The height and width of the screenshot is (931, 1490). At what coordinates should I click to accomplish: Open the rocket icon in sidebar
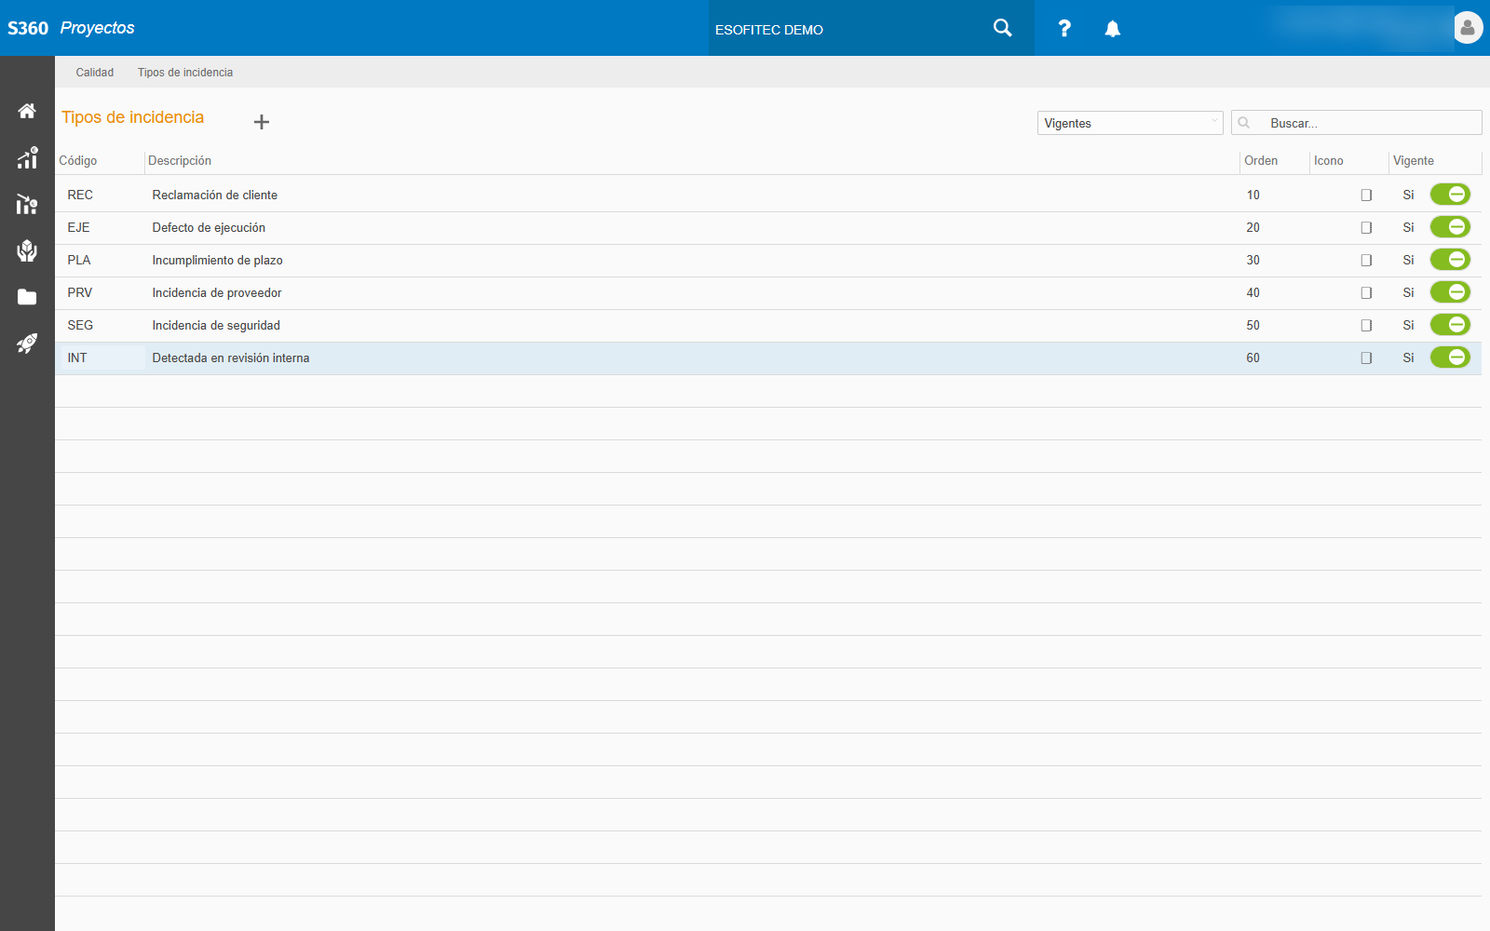coord(27,344)
